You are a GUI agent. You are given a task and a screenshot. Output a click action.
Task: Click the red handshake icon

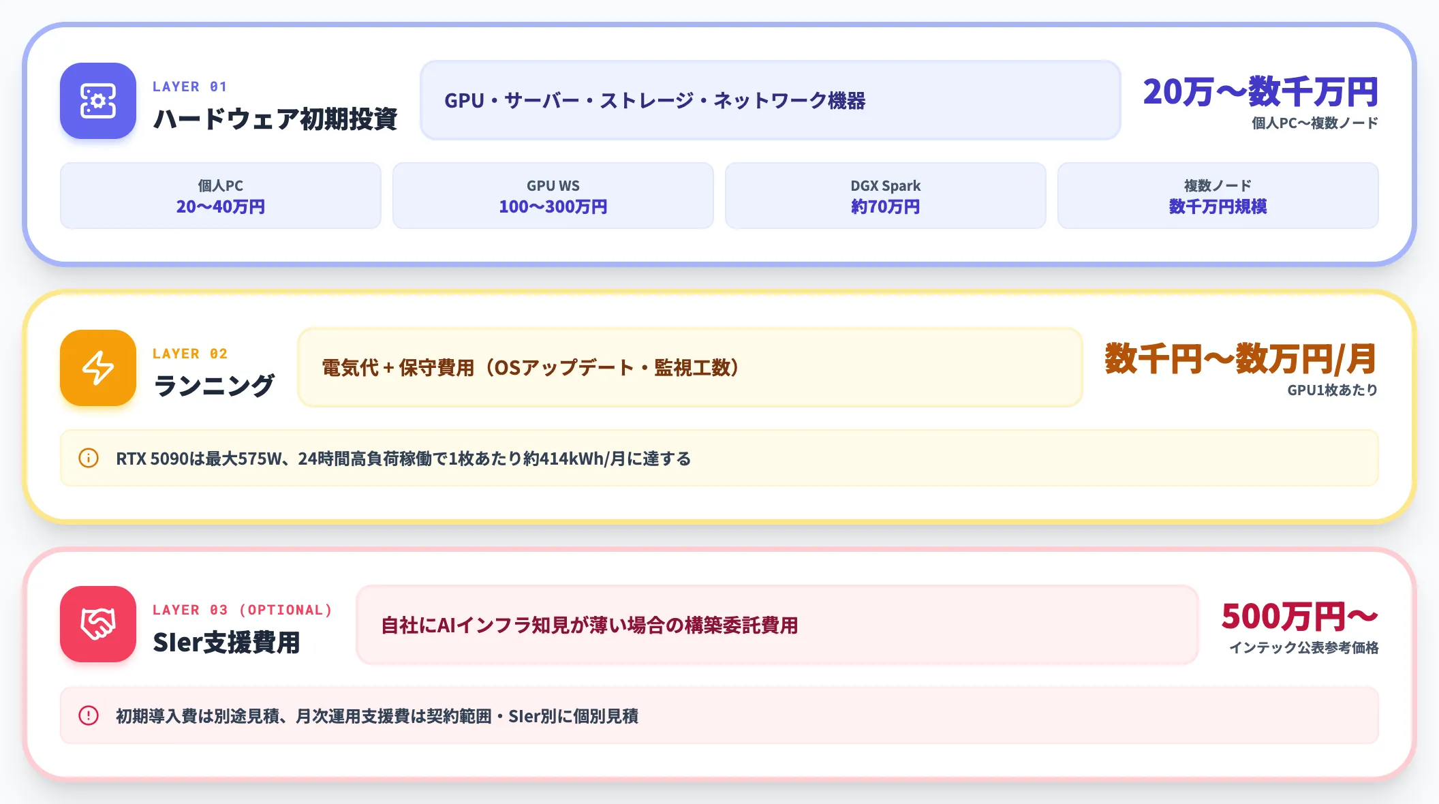coord(98,624)
